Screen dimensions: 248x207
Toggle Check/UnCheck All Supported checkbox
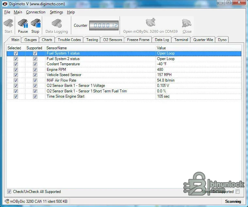click(x=9, y=192)
